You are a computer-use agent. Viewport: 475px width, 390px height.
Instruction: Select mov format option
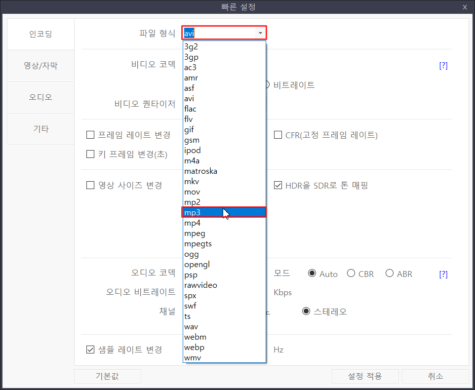pyautogui.click(x=224, y=192)
